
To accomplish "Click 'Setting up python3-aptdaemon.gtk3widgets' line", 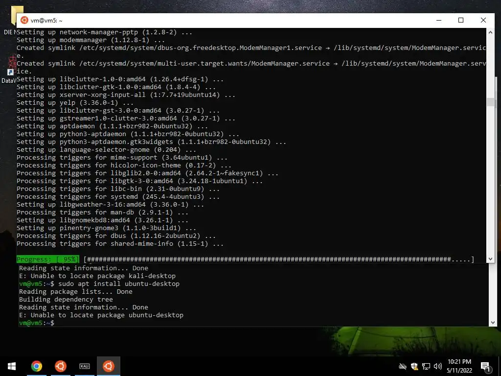I will tap(151, 142).
